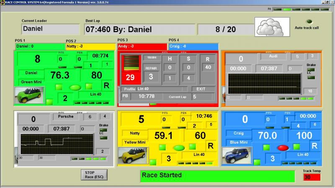
Task: Click the red Track Temp field
Action: [x=312, y=177]
